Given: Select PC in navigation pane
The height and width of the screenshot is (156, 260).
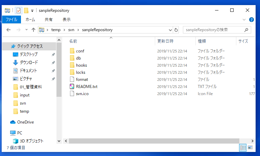Looking at the screenshot, I should [20, 133].
